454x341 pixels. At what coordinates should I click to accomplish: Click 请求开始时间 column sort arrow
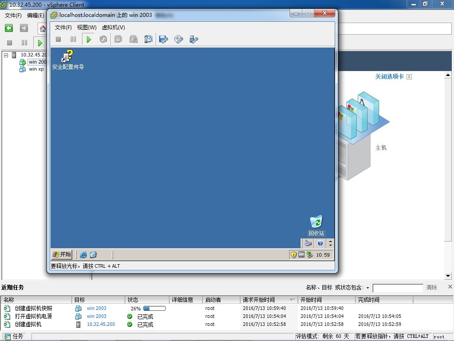point(293,300)
